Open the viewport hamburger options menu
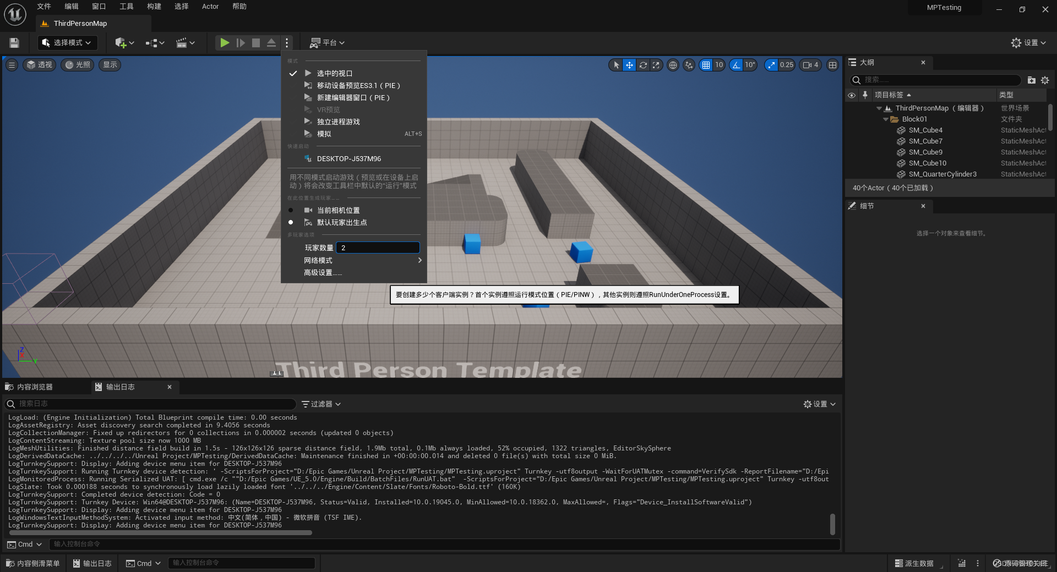The height and width of the screenshot is (572, 1057). 12,65
